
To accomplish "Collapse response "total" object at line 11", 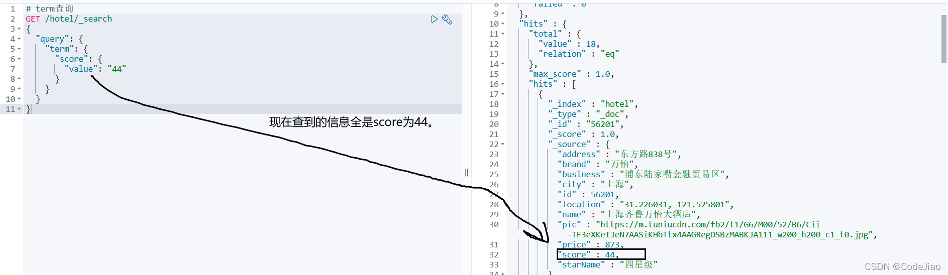I will click(503, 34).
